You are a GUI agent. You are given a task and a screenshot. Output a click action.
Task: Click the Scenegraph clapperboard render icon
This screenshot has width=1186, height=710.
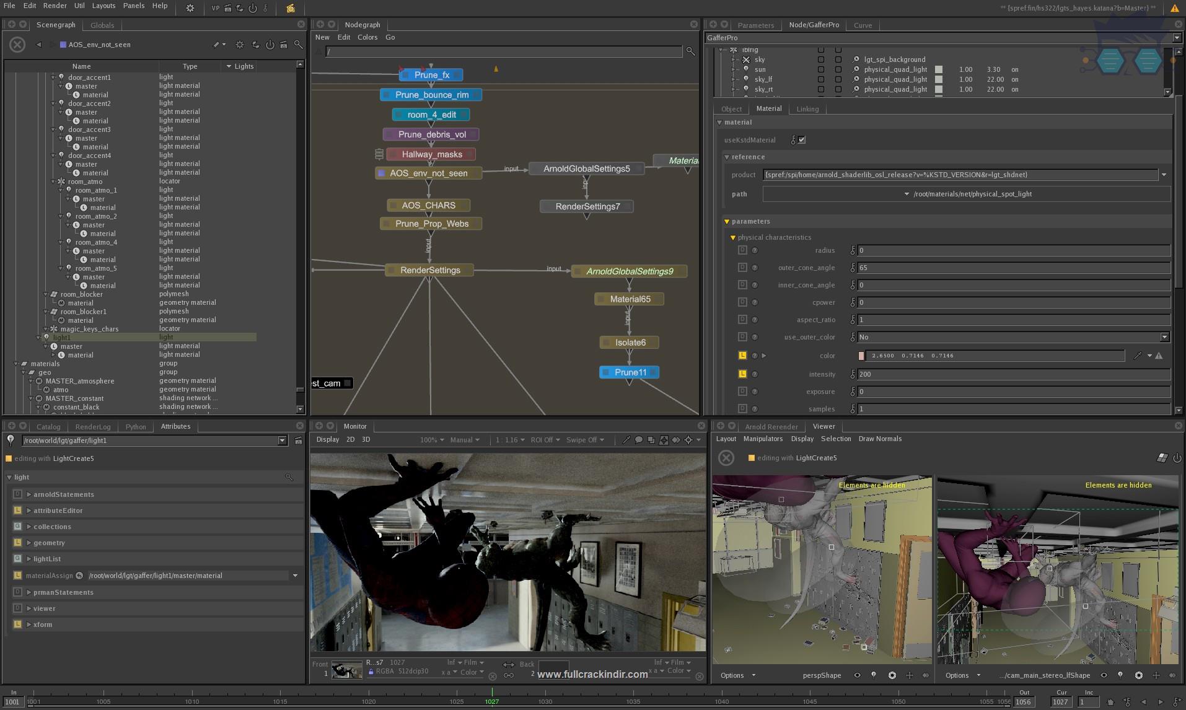coord(284,45)
